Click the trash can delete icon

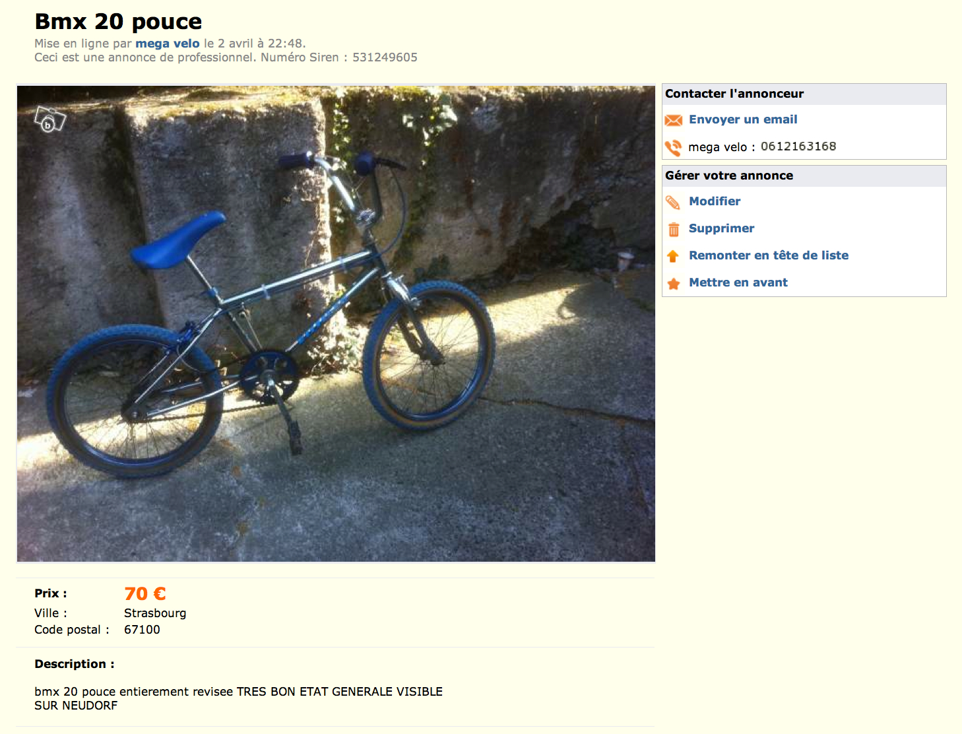click(673, 229)
